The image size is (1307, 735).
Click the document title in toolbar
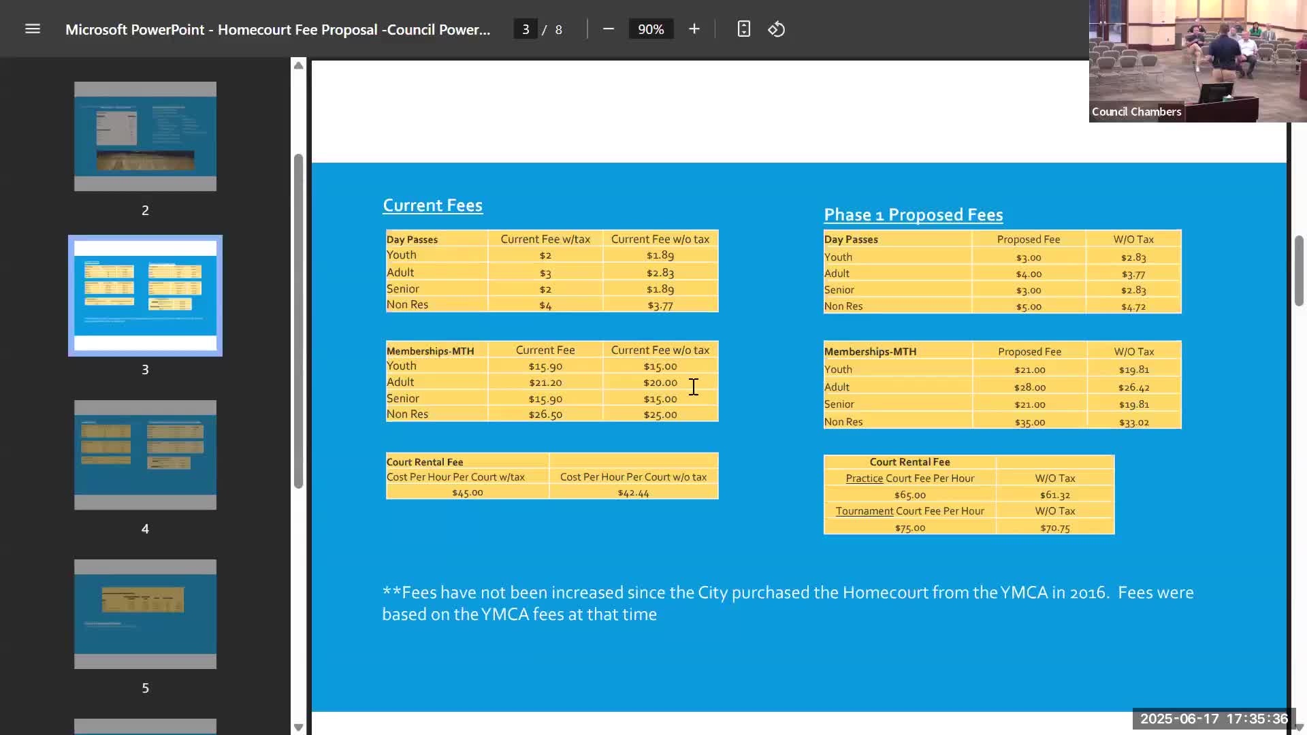coord(277,29)
